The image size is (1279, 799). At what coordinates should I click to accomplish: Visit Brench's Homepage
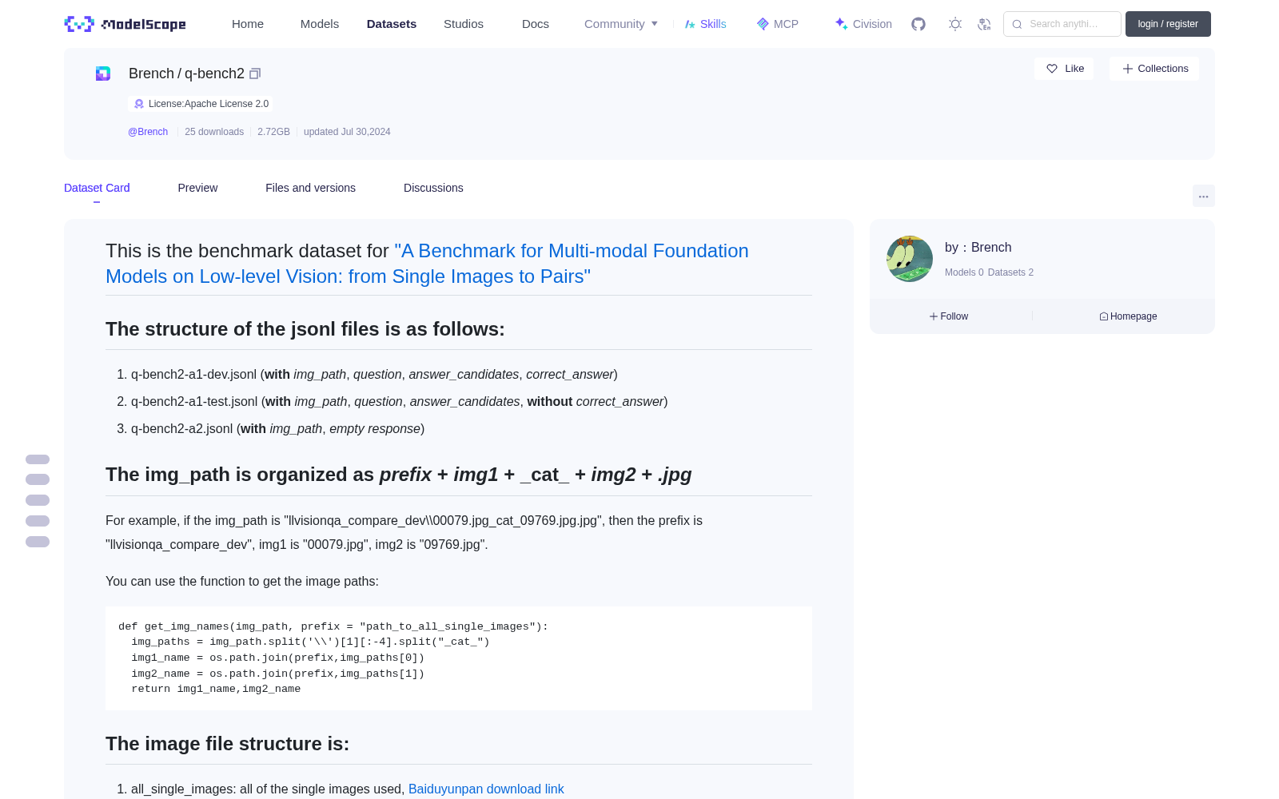[x=1128, y=316]
